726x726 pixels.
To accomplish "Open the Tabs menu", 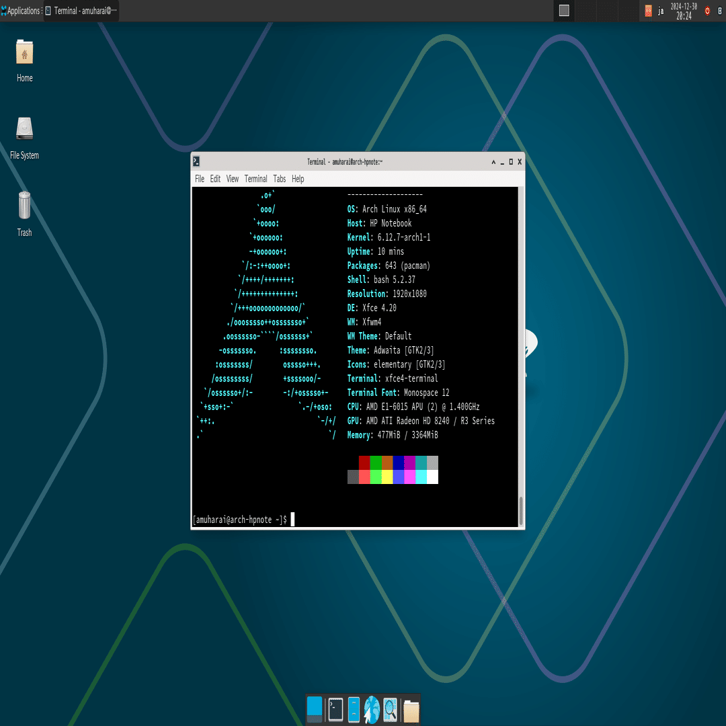I will pyautogui.click(x=280, y=179).
